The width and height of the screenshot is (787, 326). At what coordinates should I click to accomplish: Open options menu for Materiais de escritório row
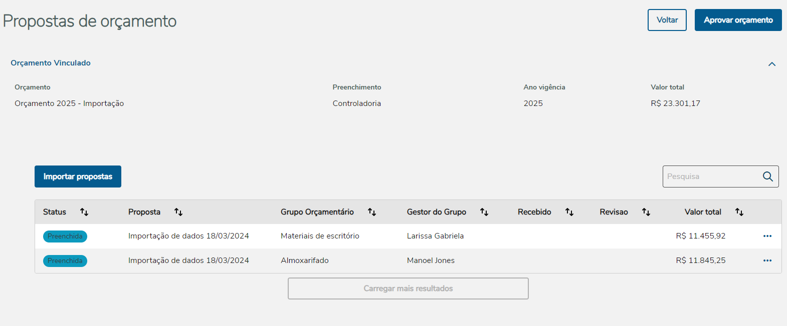[x=767, y=236]
